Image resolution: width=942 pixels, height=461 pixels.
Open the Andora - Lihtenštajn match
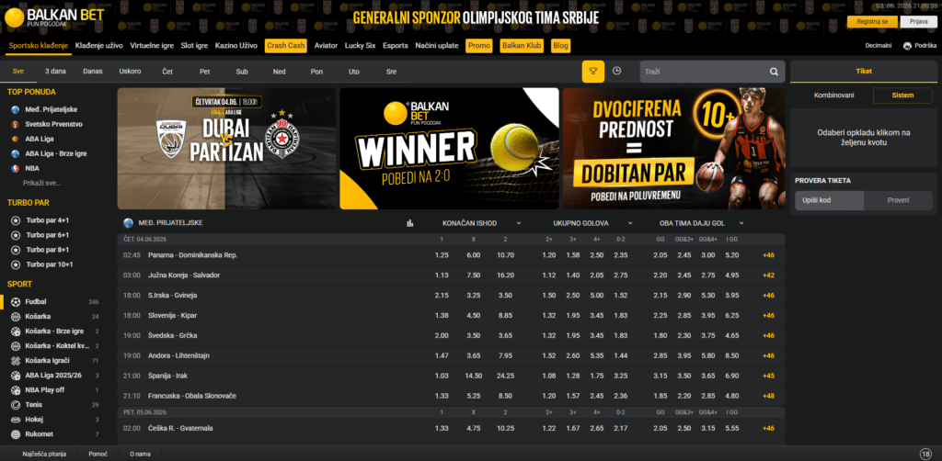(178, 355)
